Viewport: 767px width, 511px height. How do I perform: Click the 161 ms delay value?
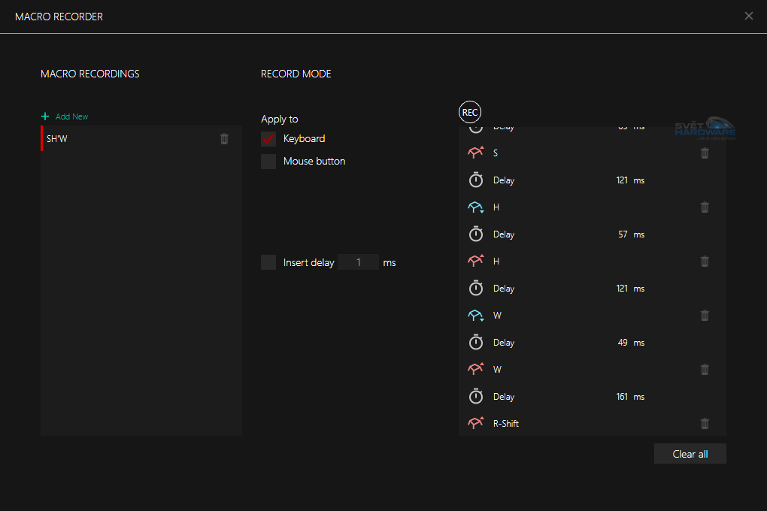coord(622,397)
